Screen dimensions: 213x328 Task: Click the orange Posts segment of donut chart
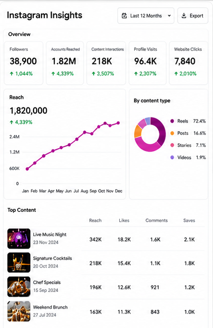[x=138, y=131]
